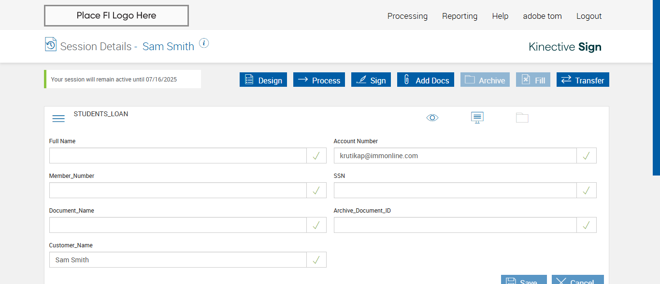This screenshot has height=284, width=660.
Task: Click the session history clock icon
Action: [51, 44]
